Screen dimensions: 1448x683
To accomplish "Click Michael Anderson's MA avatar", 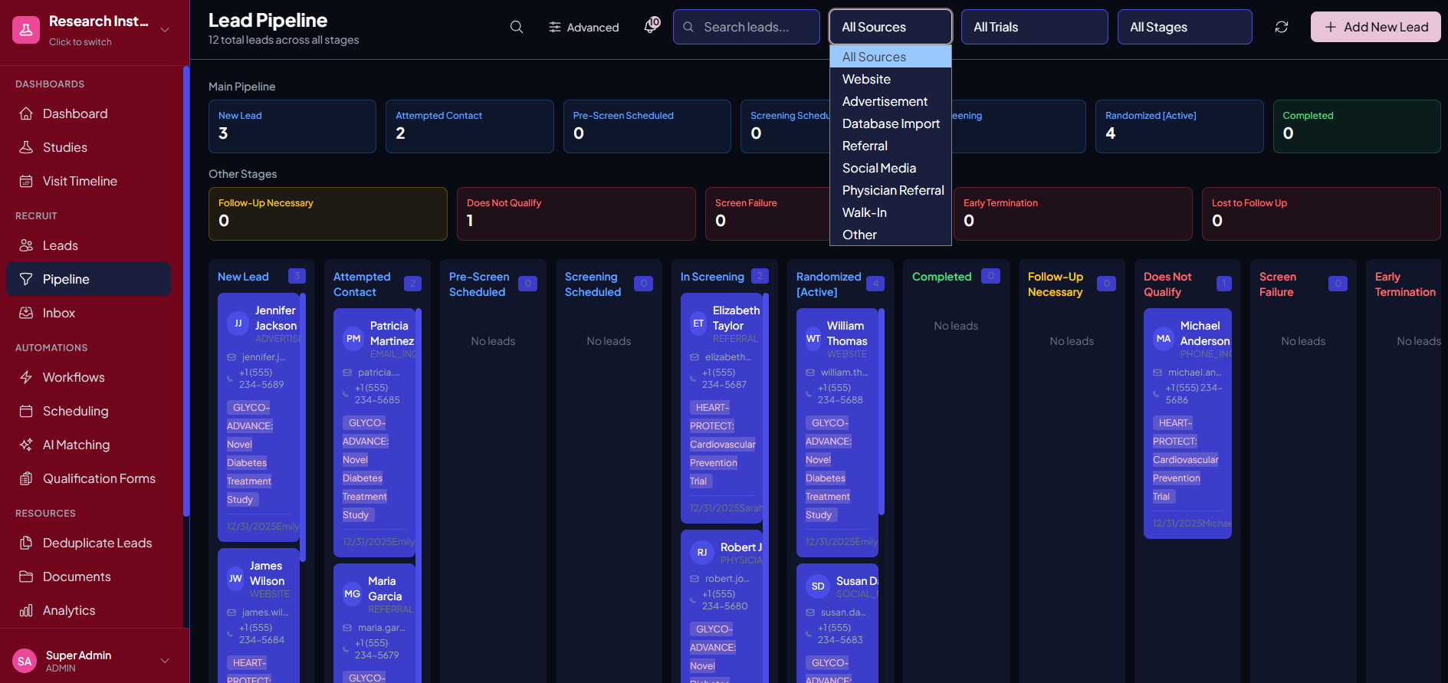I will (x=1164, y=339).
